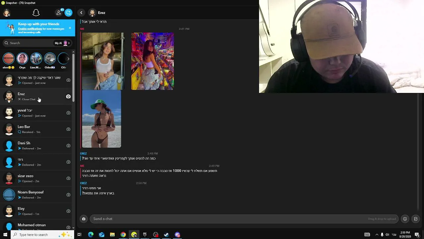The height and width of the screenshot is (239, 424).
Task: Open the sizar zezo conversation
Action: pos(36,178)
